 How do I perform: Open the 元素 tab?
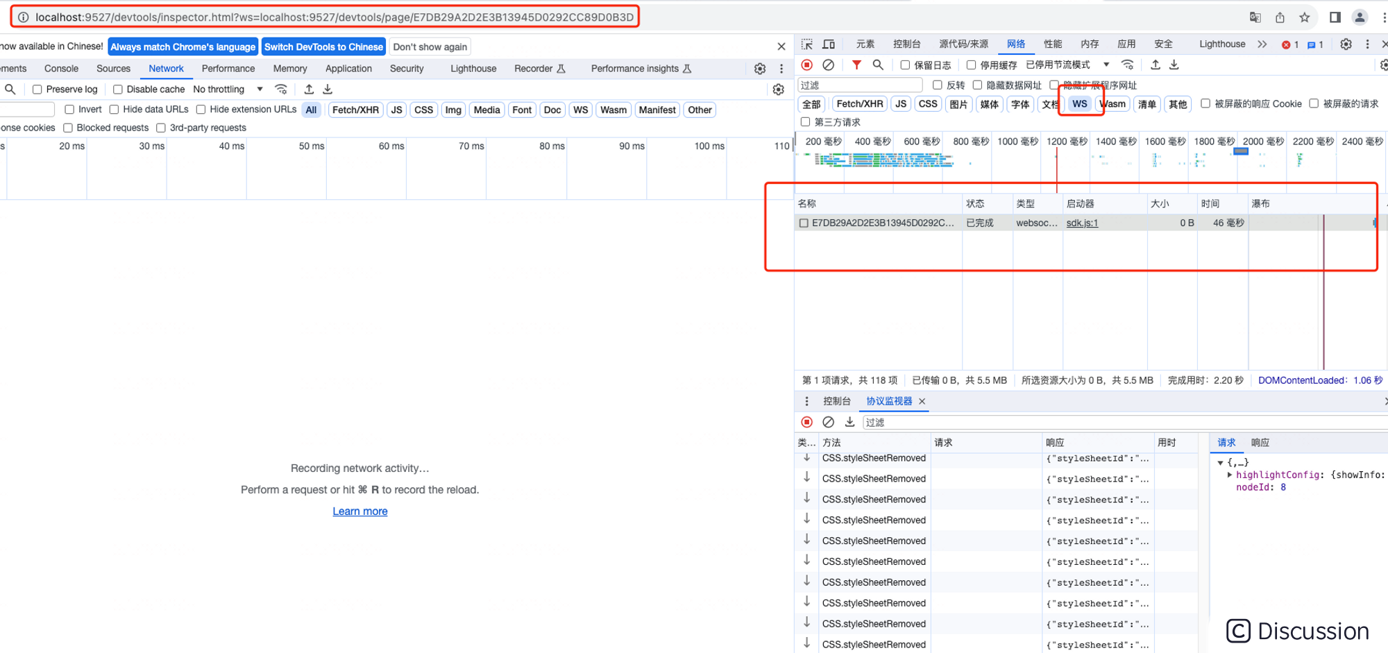865,44
